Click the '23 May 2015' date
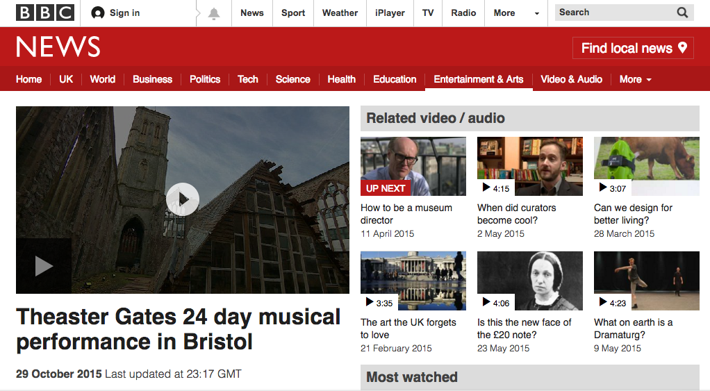 [x=504, y=349]
